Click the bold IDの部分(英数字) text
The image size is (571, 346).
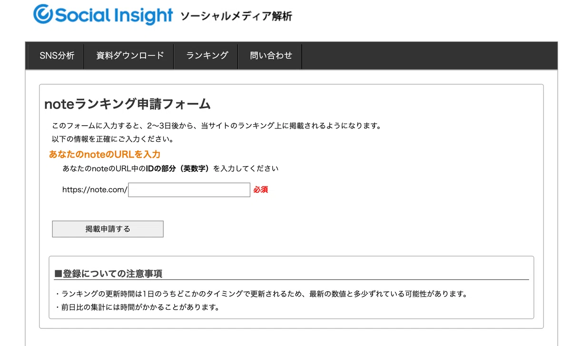click(x=177, y=168)
